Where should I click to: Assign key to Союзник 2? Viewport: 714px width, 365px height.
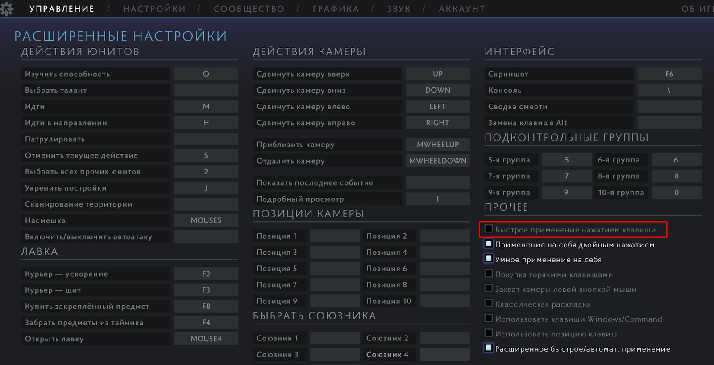coord(445,338)
